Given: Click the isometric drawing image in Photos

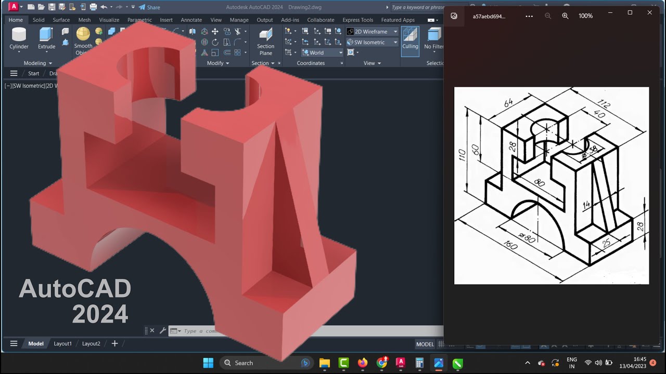Looking at the screenshot, I should pos(552,185).
